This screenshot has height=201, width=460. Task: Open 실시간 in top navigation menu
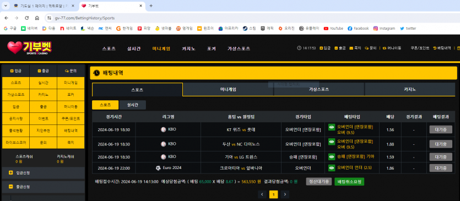coord(134,48)
